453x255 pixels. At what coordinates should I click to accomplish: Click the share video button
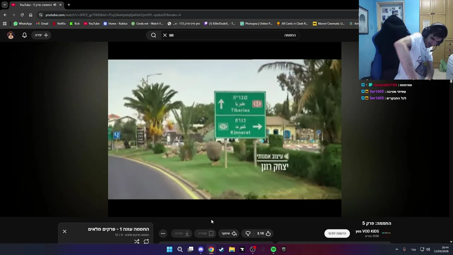pos(229,233)
